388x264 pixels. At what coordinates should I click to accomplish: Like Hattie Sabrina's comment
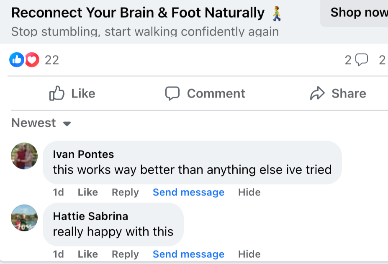pos(88,254)
